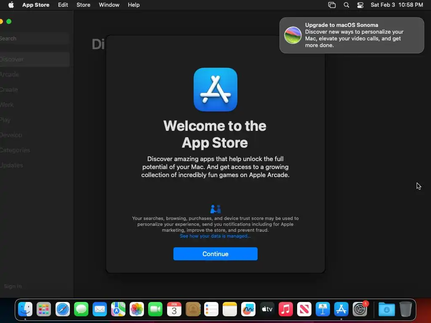Click the privacy handshake icon
Screen dimensions: 431x323
point(215,209)
